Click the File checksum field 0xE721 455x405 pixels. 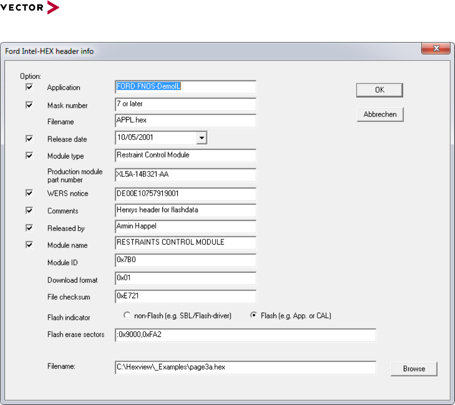click(x=185, y=296)
